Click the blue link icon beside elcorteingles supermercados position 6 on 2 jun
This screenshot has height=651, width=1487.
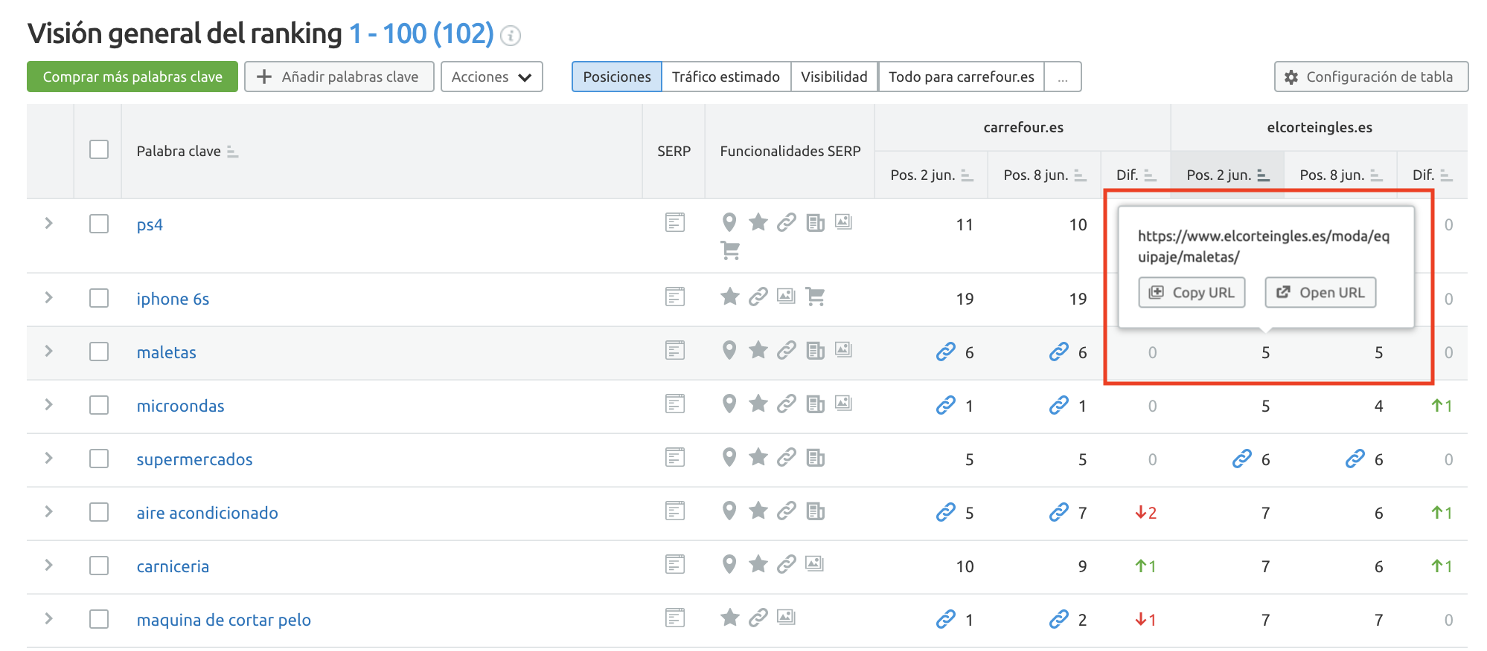point(1242,459)
